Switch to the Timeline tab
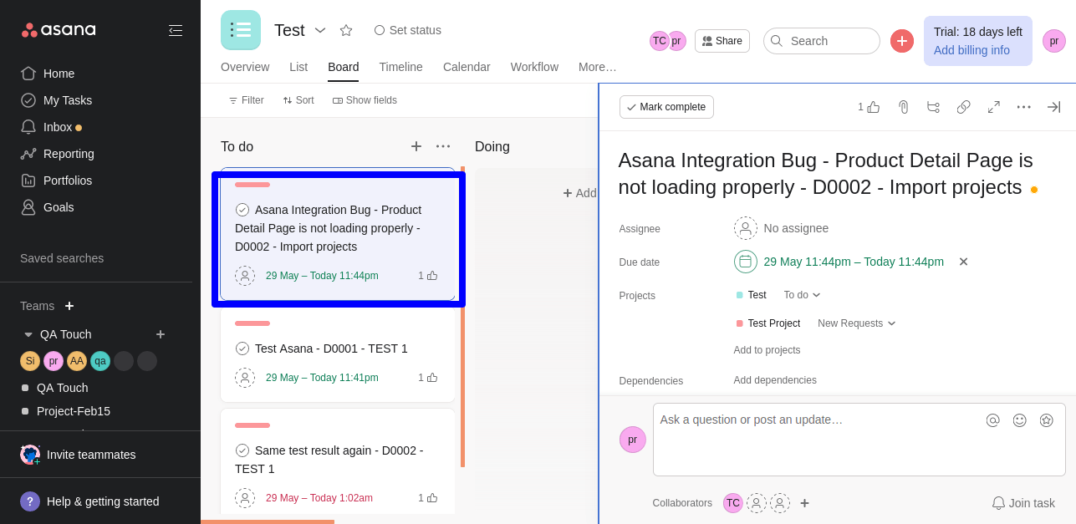 [400, 67]
